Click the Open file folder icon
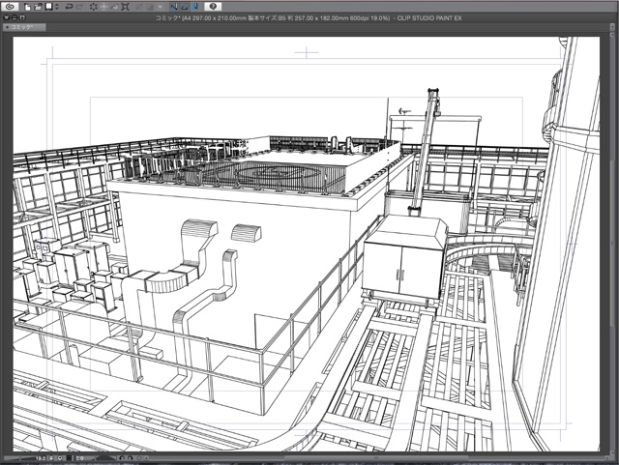619x465 pixels. click(x=38, y=7)
